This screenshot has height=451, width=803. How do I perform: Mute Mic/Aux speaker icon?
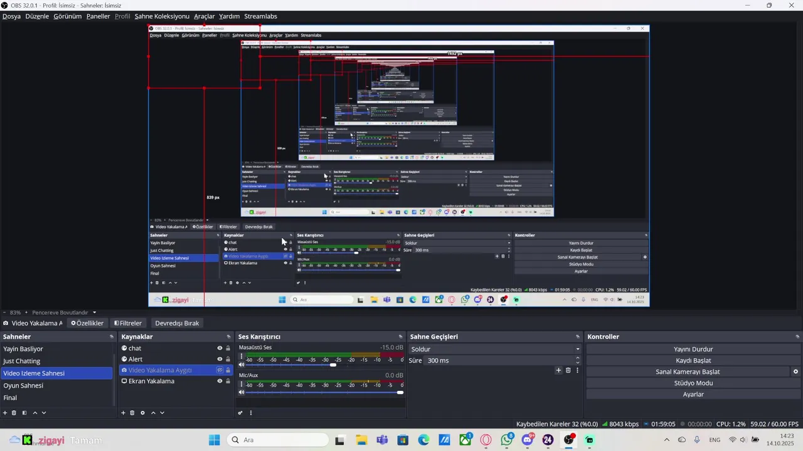click(x=242, y=392)
